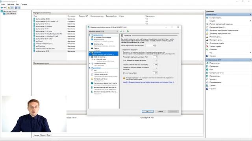Click OK in settings dialog
The width and height of the screenshot is (252, 141).
(148, 111)
